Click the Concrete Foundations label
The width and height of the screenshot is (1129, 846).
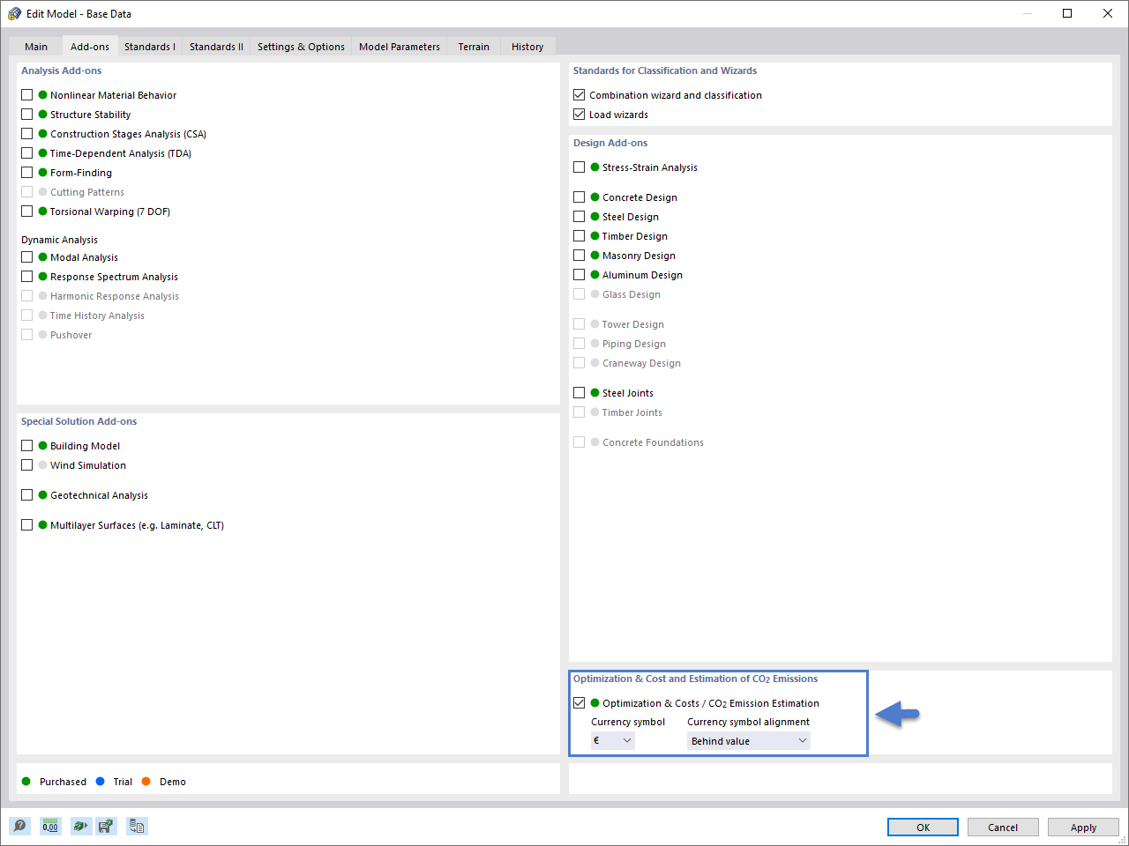pyautogui.click(x=653, y=442)
